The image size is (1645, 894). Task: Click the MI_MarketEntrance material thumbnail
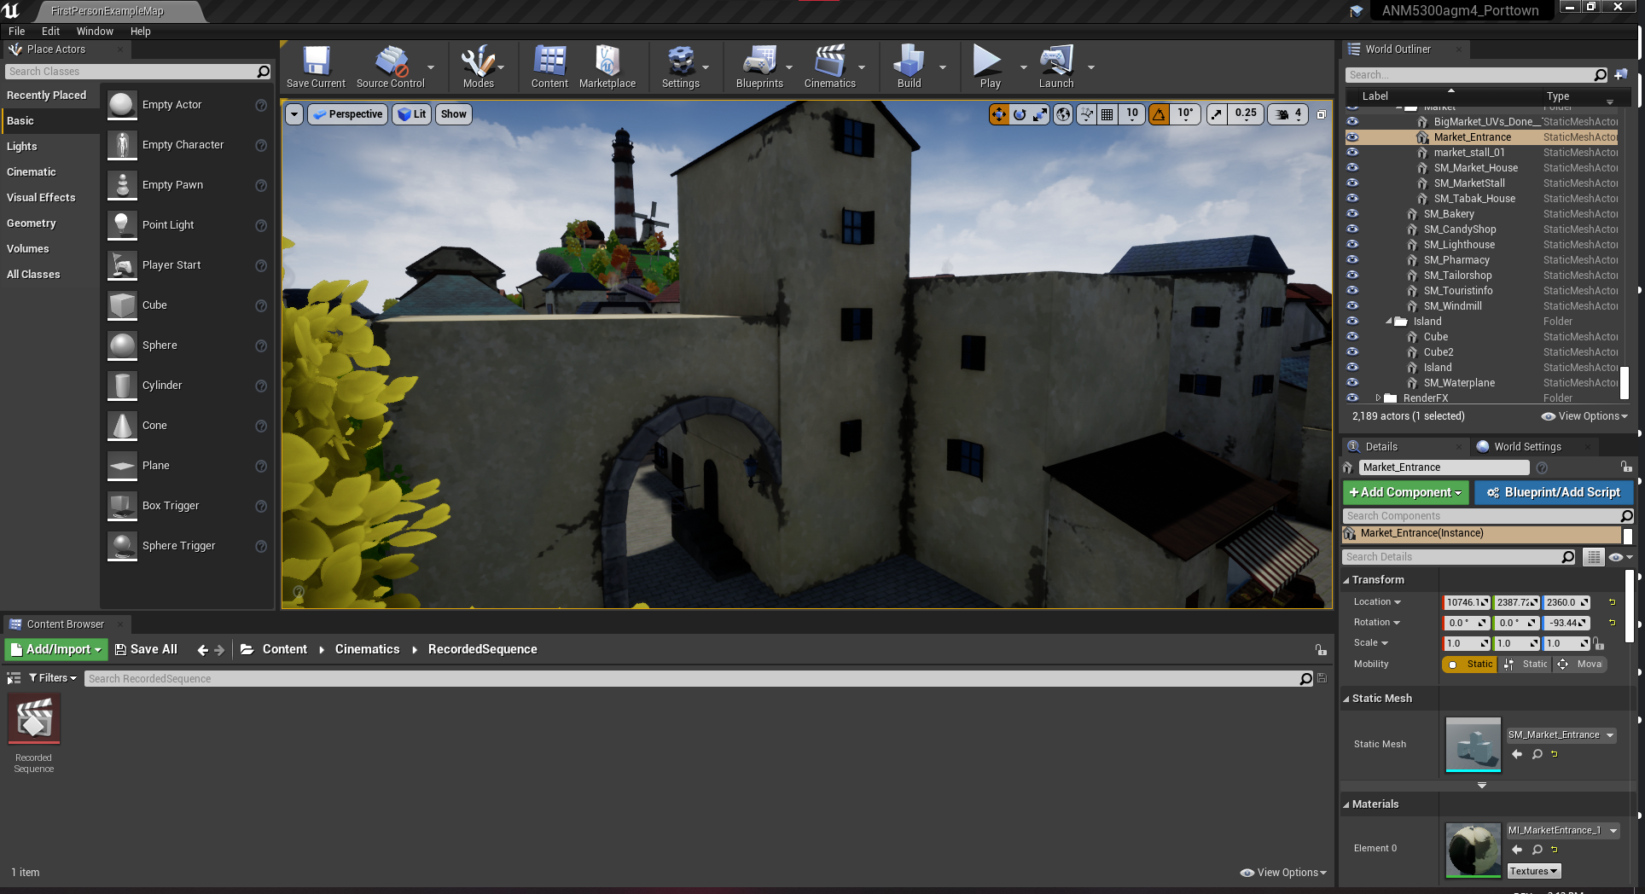coord(1474,850)
